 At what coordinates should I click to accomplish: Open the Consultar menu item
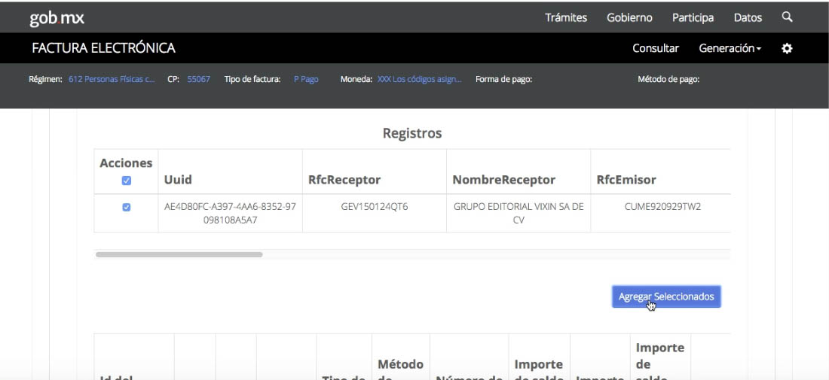[655, 48]
